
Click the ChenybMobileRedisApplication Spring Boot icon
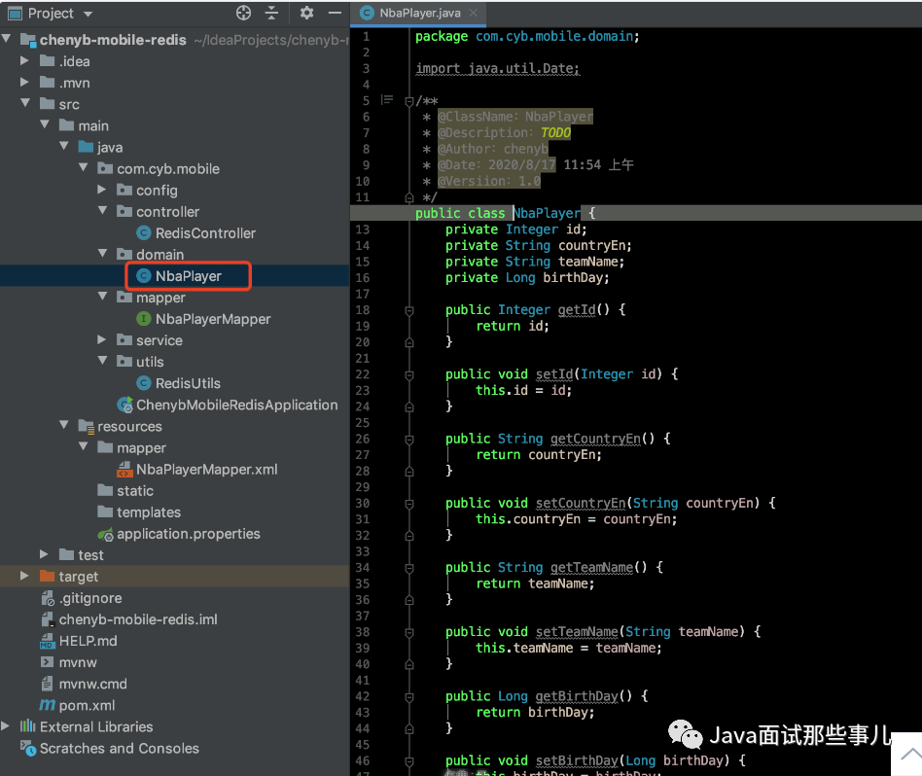tap(124, 405)
